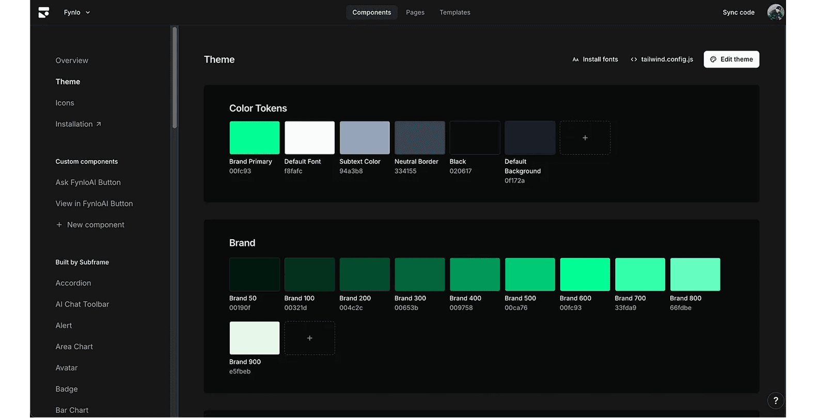
Task: Click the Sync code button
Action: [738, 12]
